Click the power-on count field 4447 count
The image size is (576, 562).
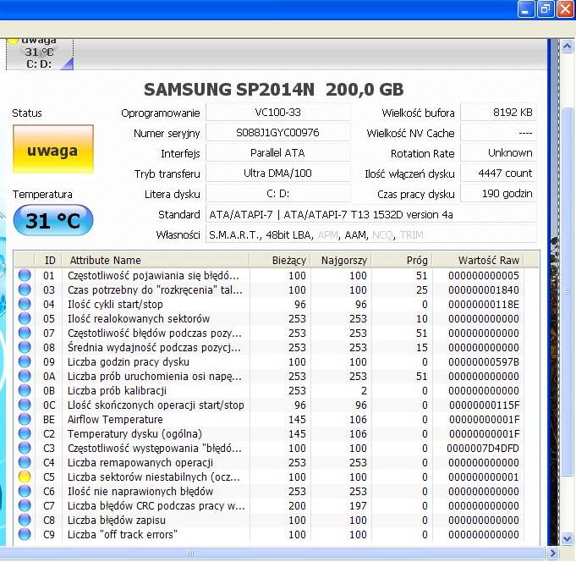tap(498, 174)
